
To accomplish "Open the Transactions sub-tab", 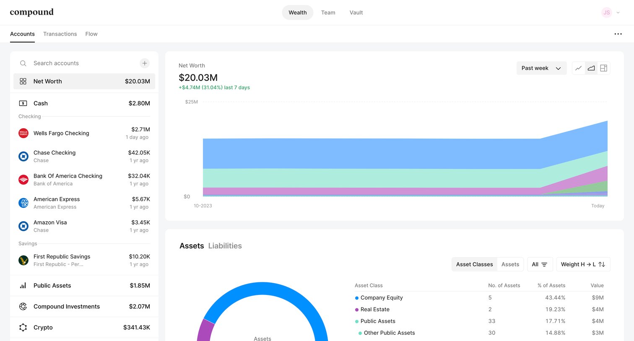I will click(x=60, y=34).
